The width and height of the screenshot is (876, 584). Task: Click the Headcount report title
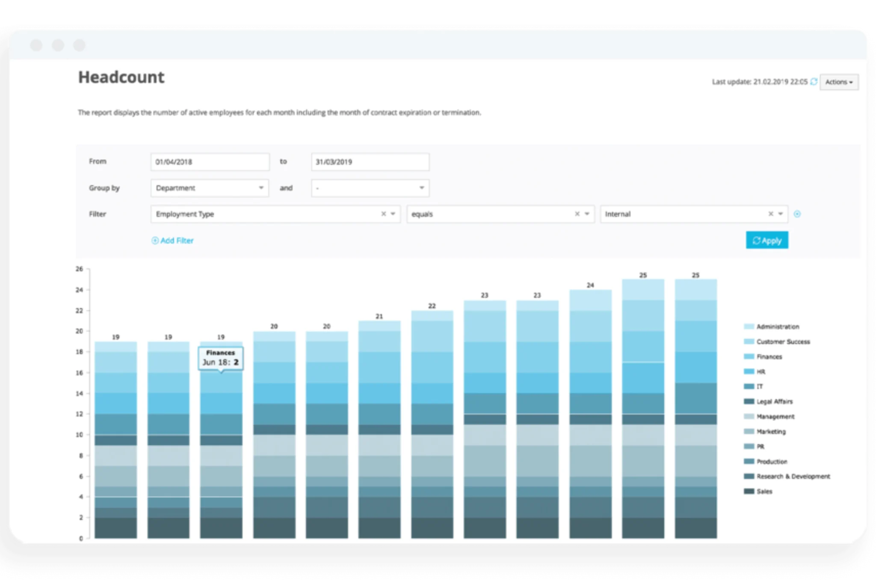[121, 77]
